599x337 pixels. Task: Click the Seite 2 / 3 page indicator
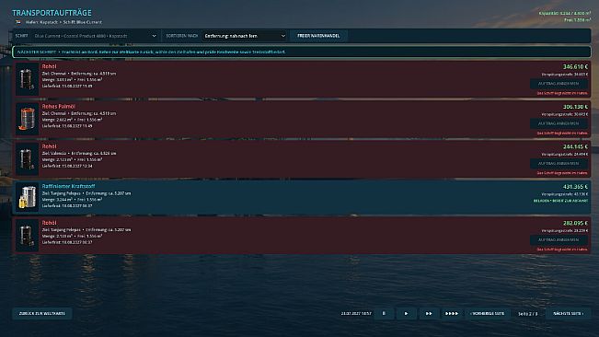coord(528,314)
